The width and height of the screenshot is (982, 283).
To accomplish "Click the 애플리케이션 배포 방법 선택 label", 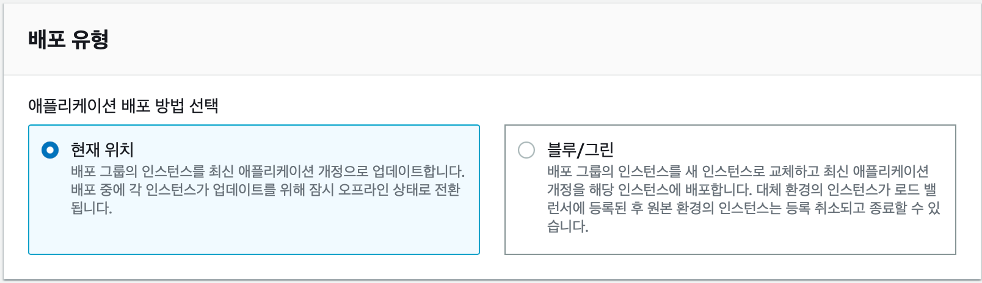I will (x=123, y=106).
